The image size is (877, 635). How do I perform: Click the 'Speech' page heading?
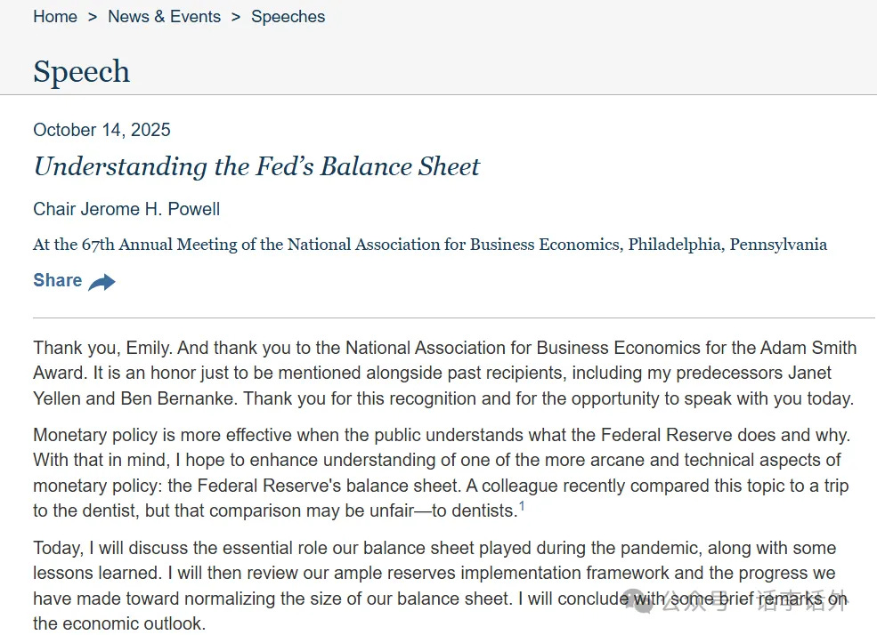pos(82,71)
